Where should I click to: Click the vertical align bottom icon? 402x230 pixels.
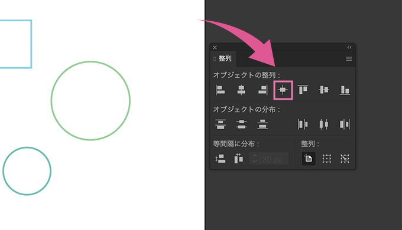tap(345, 90)
